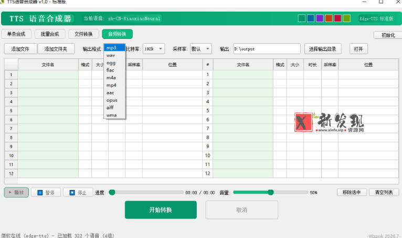Click the 添加文件 add file button
The width and height of the screenshot is (402, 238).
coord(20,49)
